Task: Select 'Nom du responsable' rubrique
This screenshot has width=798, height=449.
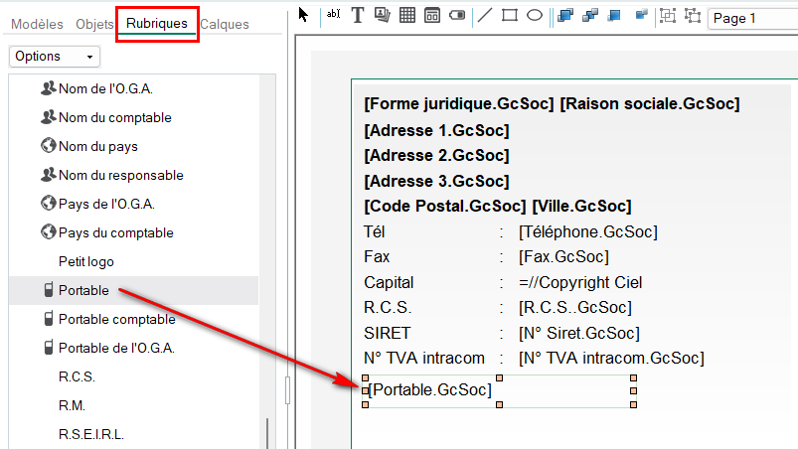Action: (121, 176)
